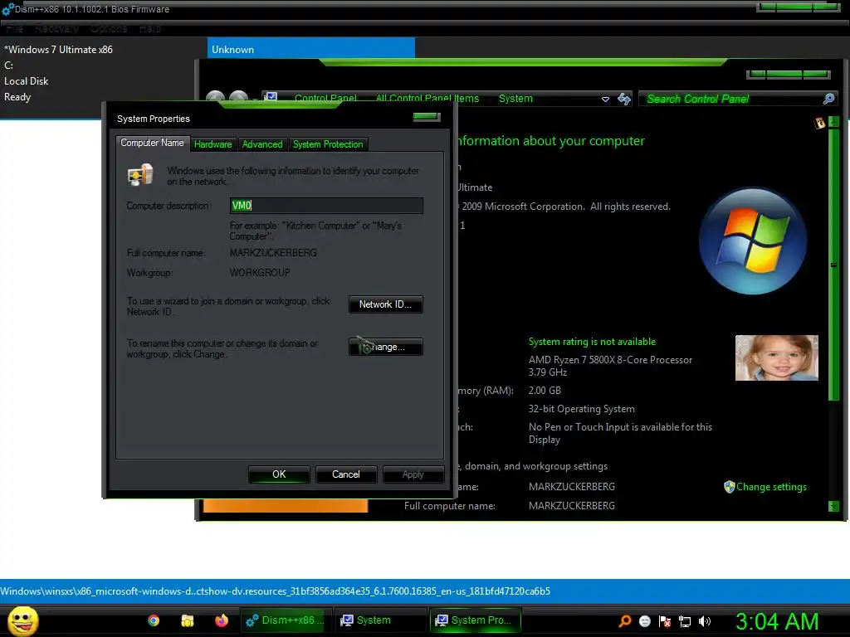Click the orange magnifier tray icon

(625, 621)
